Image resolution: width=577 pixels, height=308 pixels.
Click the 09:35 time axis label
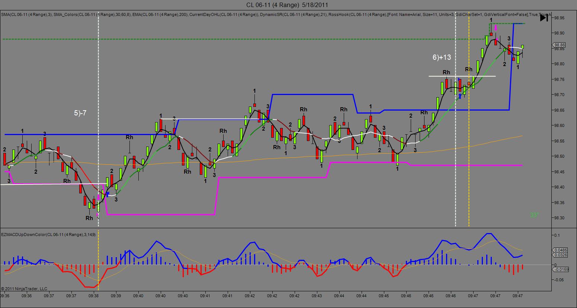pyautogui.click(x=5, y=296)
